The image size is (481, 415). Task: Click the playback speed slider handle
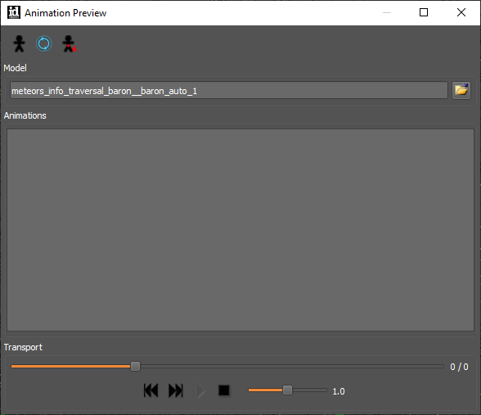[x=287, y=390]
